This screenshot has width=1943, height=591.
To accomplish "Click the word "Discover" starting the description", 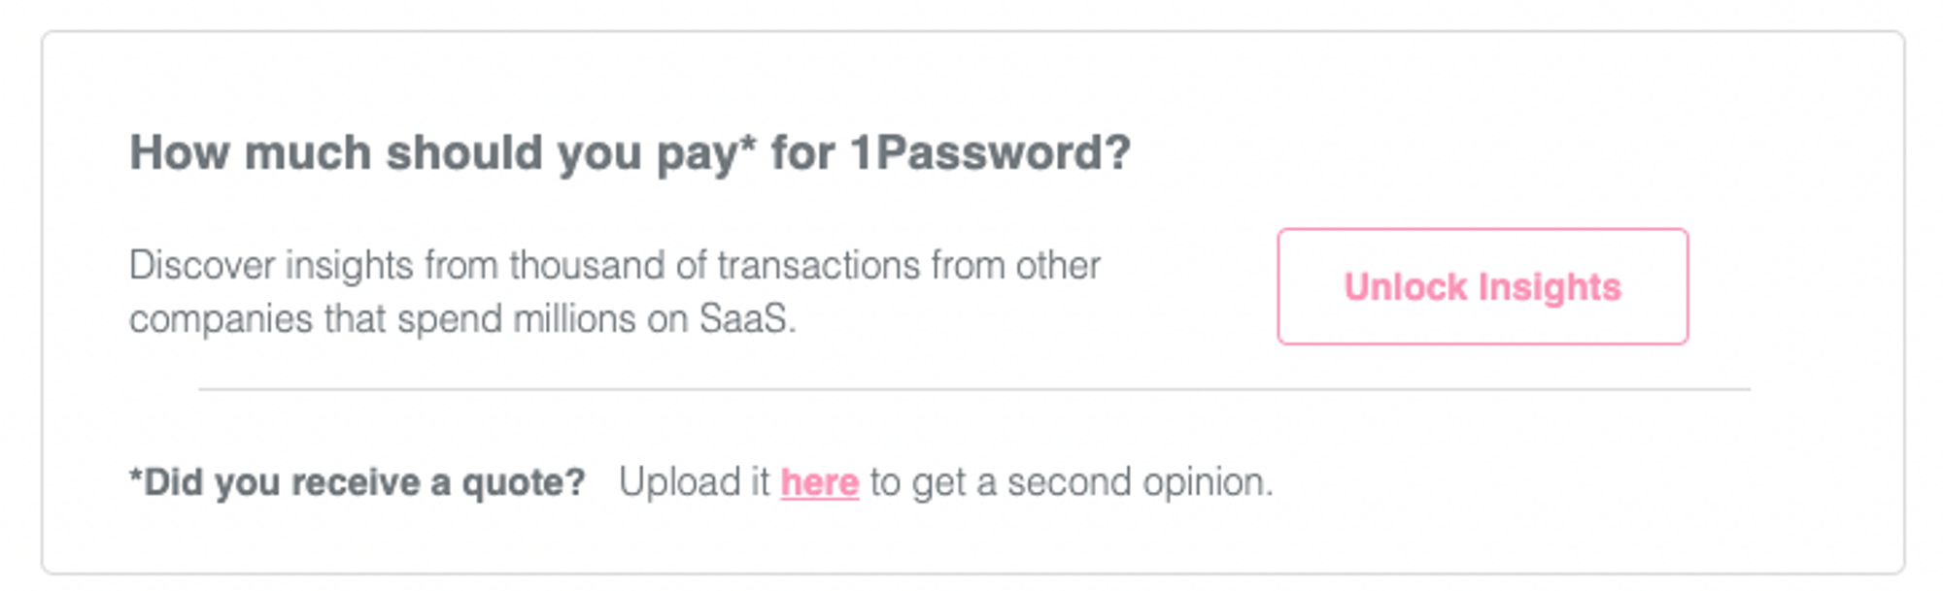I will click(201, 265).
